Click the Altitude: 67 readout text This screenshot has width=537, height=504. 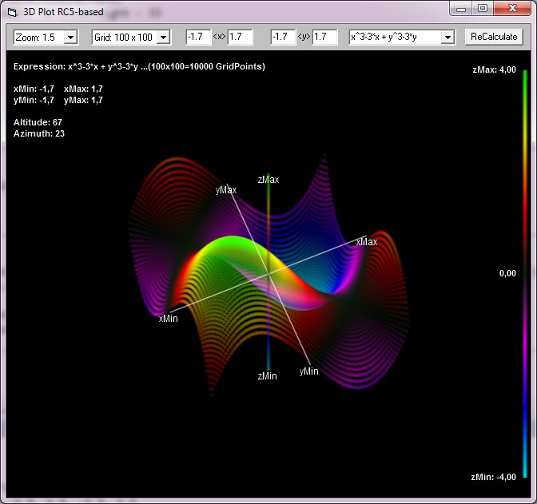38,122
